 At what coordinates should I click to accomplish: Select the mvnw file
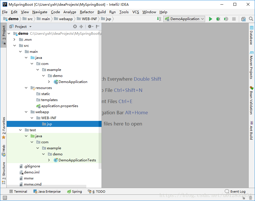point(29,178)
